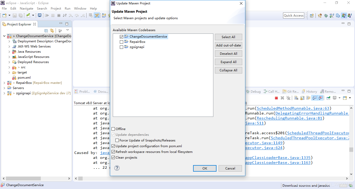Open the Project menu
This screenshot has width=355, height=189.
[x=56, y=8]
